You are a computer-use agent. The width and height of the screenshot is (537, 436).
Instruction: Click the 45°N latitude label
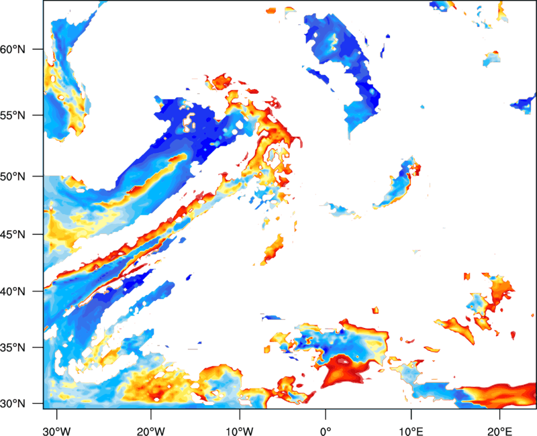pyautogui.click(x=13, y=234)
